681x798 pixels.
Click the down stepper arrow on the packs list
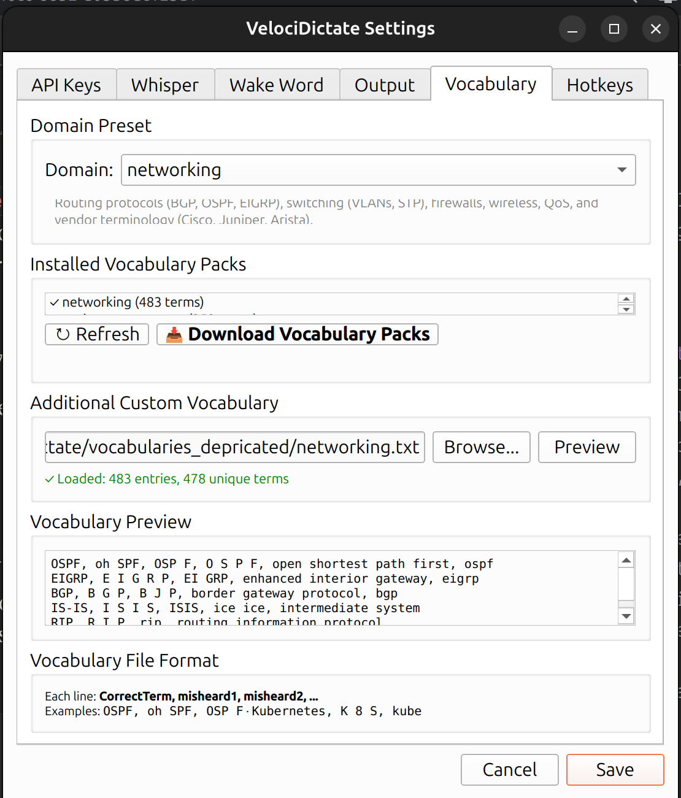point(626,308)
